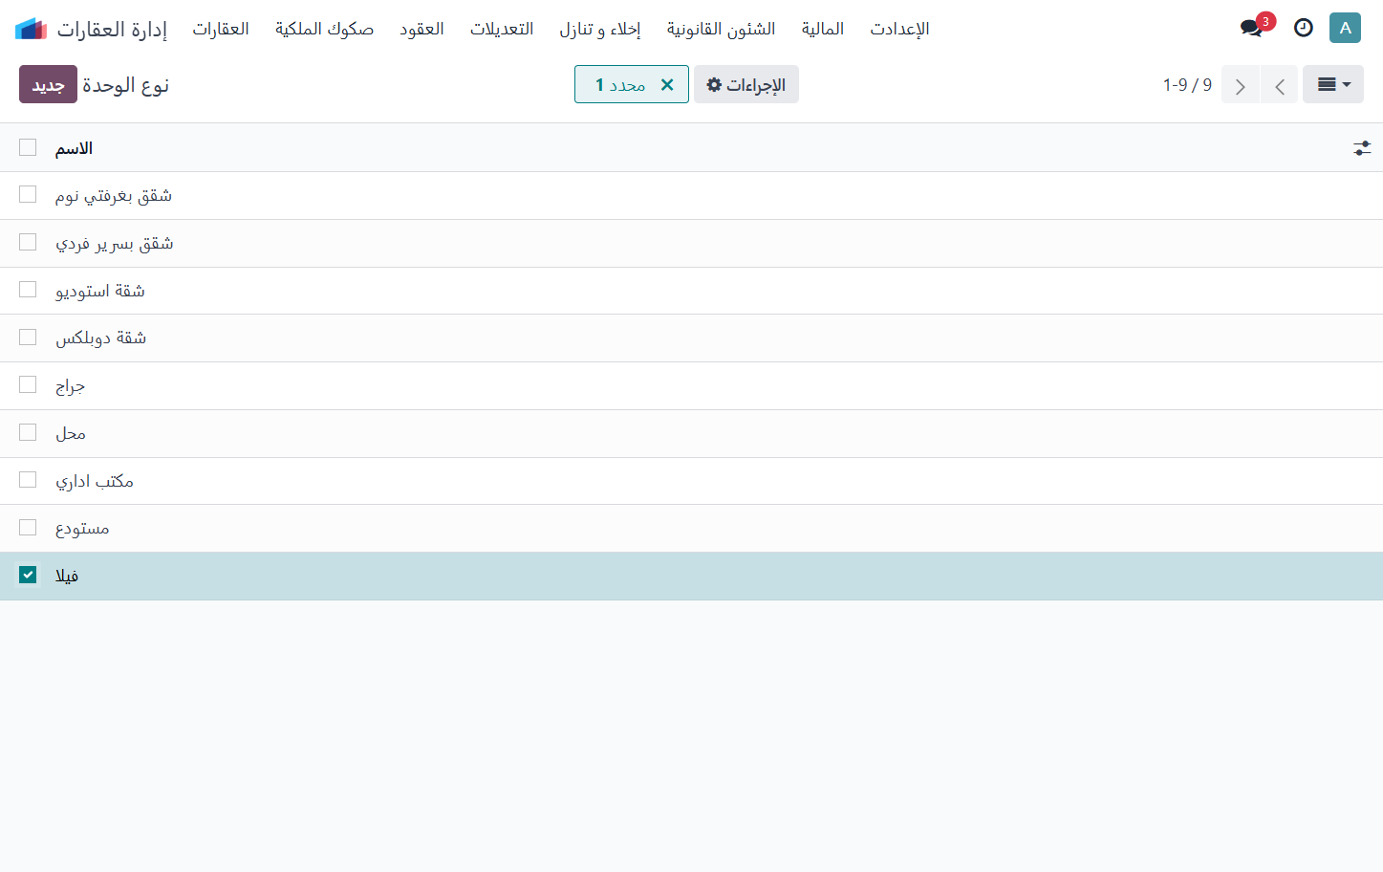Image resolution: width=1383 pixels, height=872 pixels.
Task: Open the إخلاء و تنازل menu
Action: click(x=600, y=29)
